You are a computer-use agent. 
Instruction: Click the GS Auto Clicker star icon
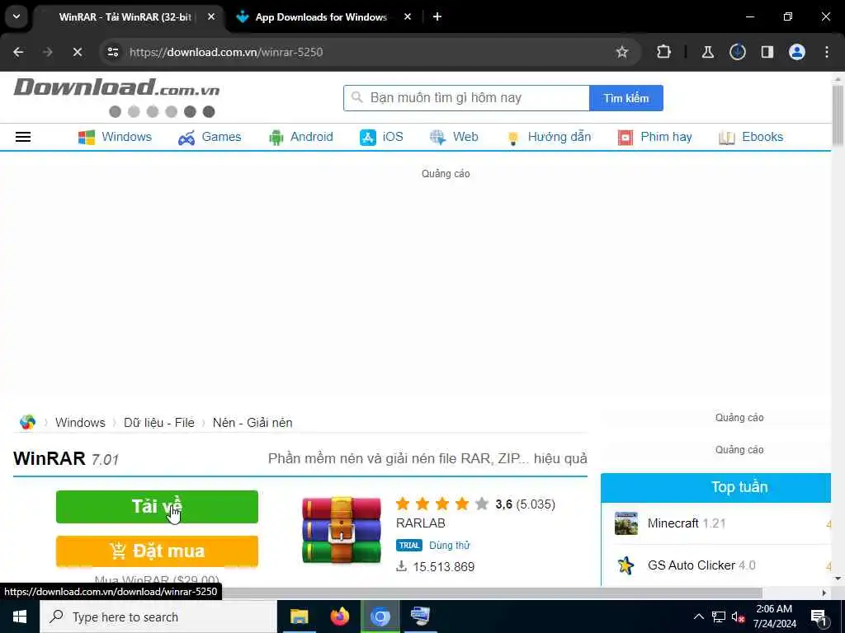coord(625,565)
